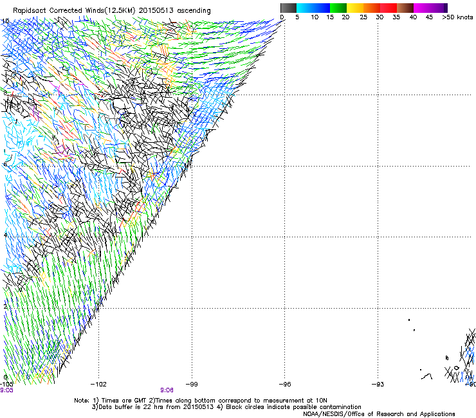The width and height of the screenshot is (476, 418).
Task: Click the latitude label '6' on left axis
Action: click(x=5, y=164)
